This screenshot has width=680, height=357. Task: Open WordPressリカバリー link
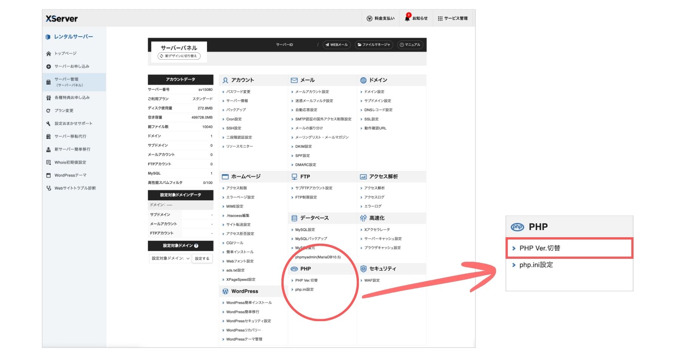click(x=244, y=330)
